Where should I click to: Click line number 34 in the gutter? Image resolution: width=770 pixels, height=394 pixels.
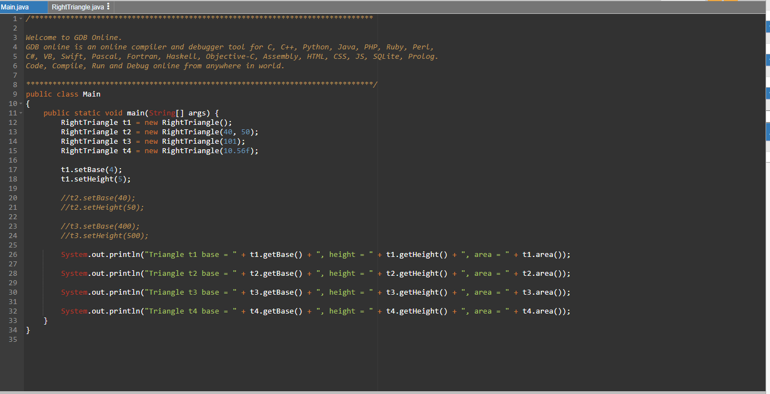pyautogui.click(x=13, y=330)
